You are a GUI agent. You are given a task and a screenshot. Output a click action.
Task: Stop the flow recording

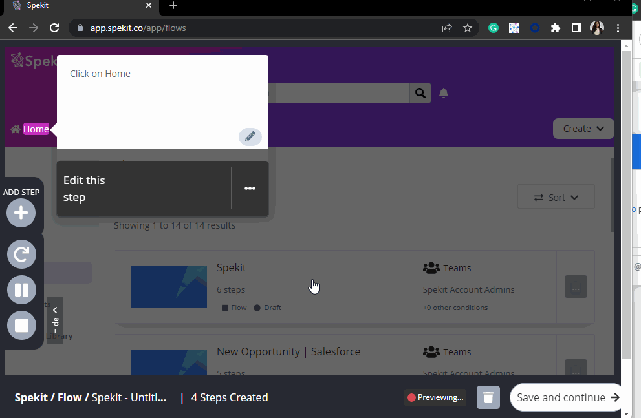coord(21,326)
